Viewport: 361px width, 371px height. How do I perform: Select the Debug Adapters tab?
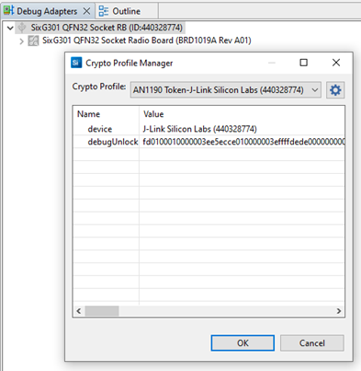[x=47, y=11]
